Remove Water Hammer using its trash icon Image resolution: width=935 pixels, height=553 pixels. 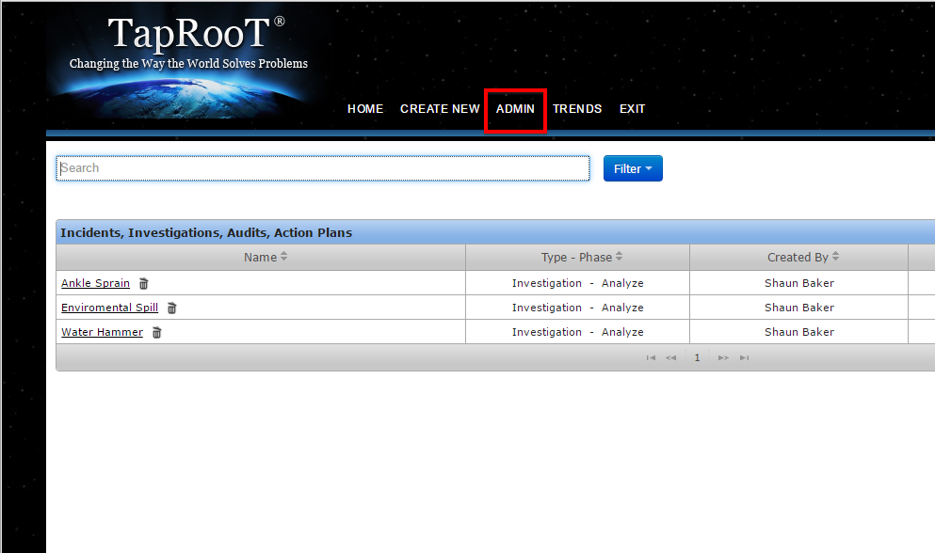coord(157,332)
